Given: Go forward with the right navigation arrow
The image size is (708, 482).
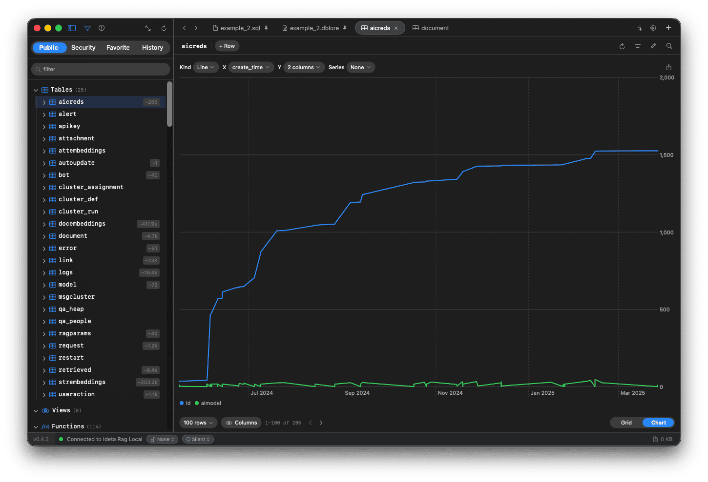Looking at the screenshot, I should 196,28.
